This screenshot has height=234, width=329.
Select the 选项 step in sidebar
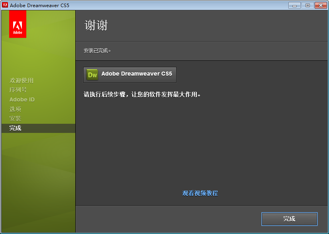click(x=15, y=109)
